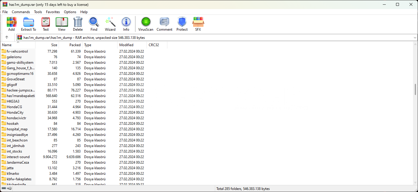This screenshot has width=418, height=192.
Task: Start VirusScan on the archive
Action: coord(146,23)
